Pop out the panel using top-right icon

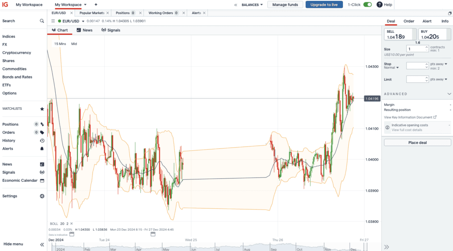coord(450,13)
